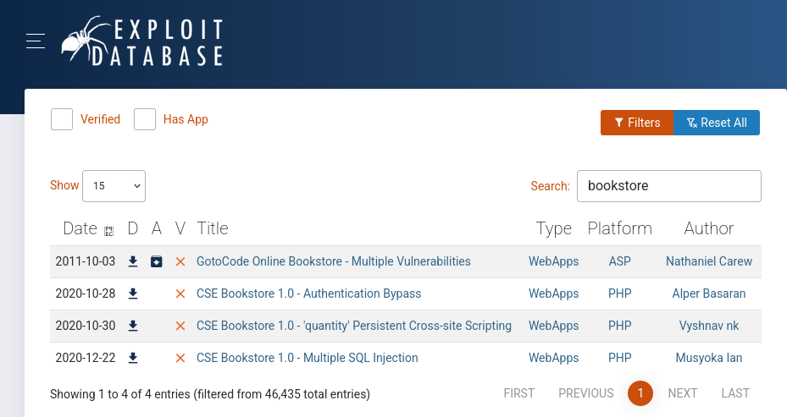This screenshot has width=787, height=417.
Task: Click the Exploit Database spider logo
Action: 142,41
